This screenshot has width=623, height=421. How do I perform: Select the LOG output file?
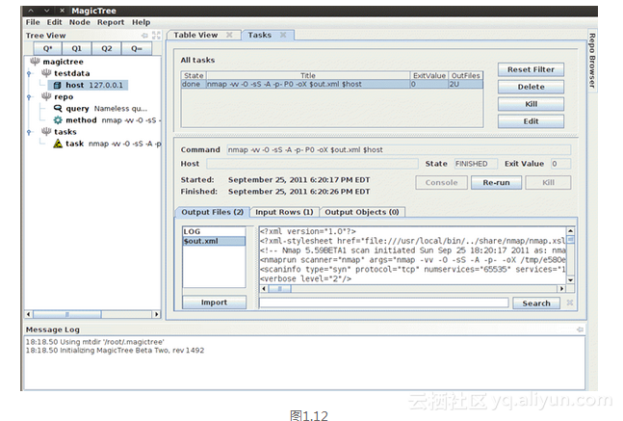click(x=214, y=231)
